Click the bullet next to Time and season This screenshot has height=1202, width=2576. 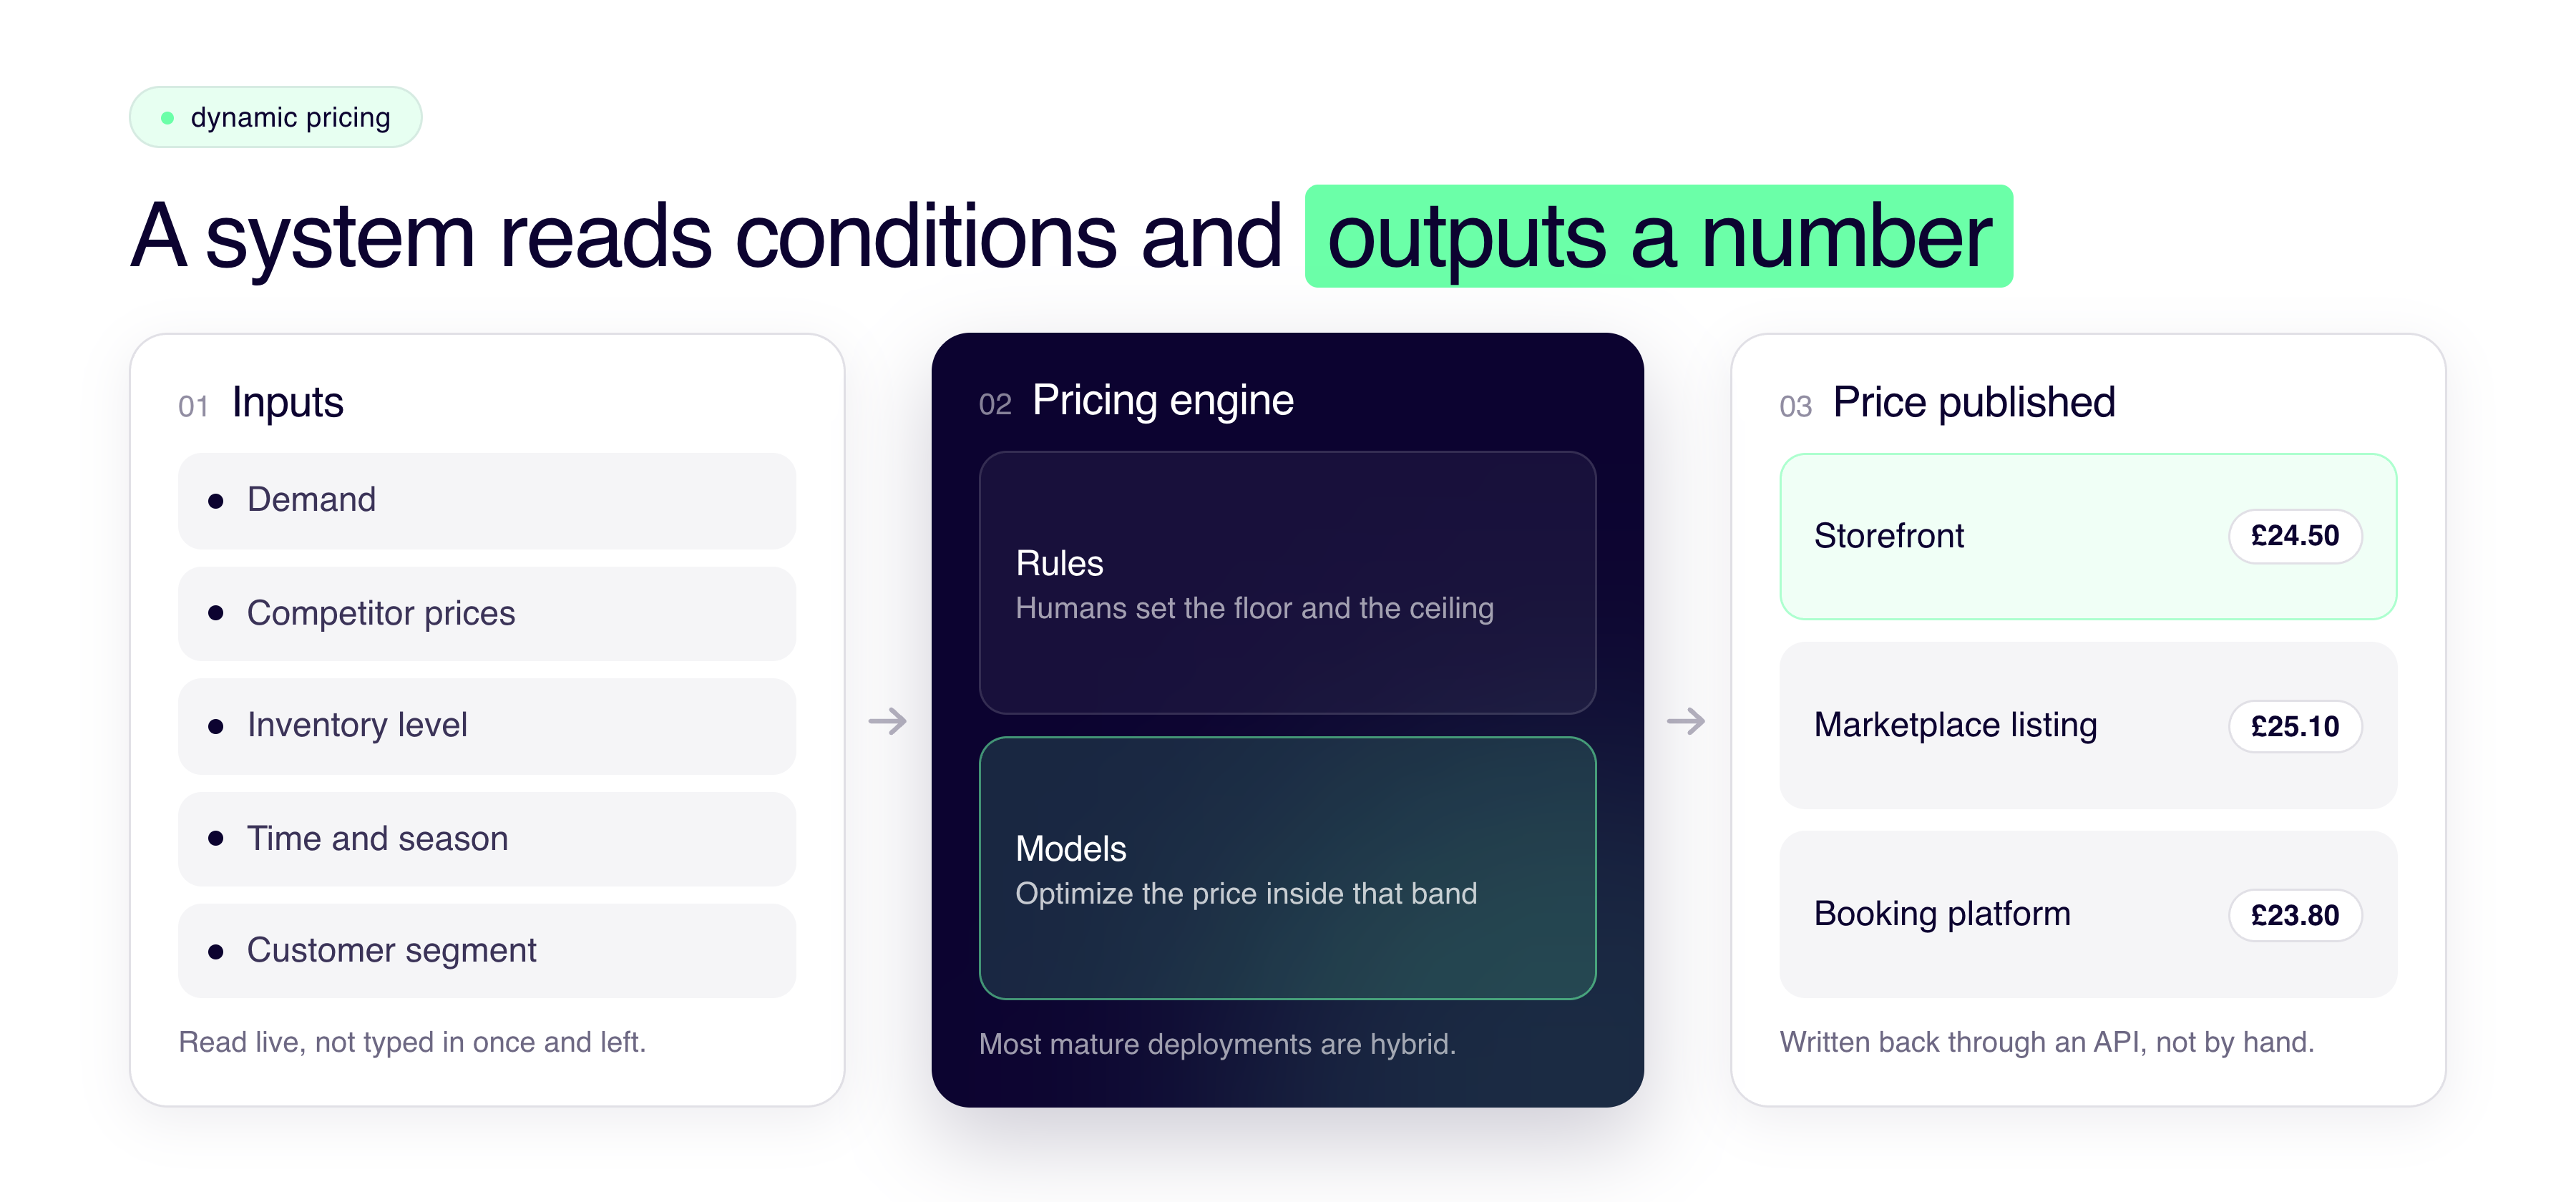pos(215,838)
